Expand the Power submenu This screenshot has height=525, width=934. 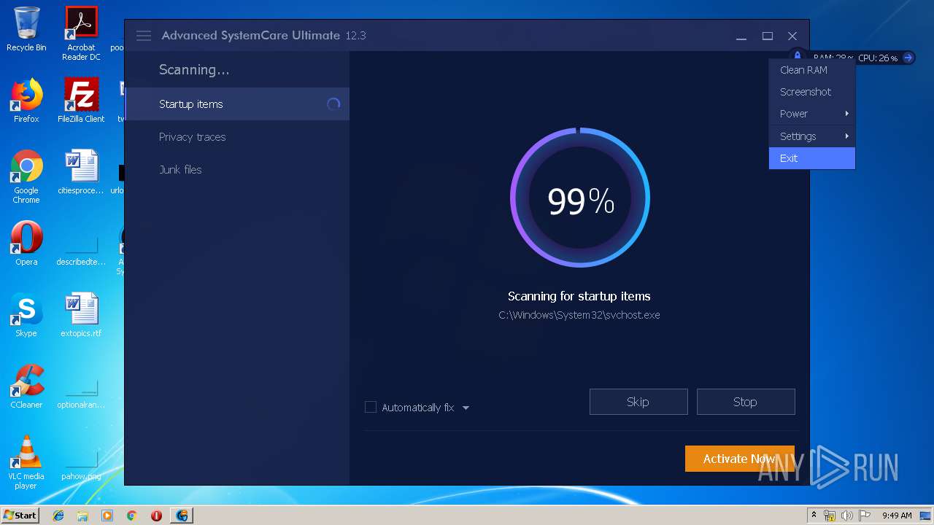[x=811, y=114]
